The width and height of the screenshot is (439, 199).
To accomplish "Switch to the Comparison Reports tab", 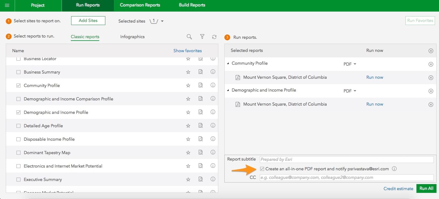I will pyautogui.click(x=140, y=5).
